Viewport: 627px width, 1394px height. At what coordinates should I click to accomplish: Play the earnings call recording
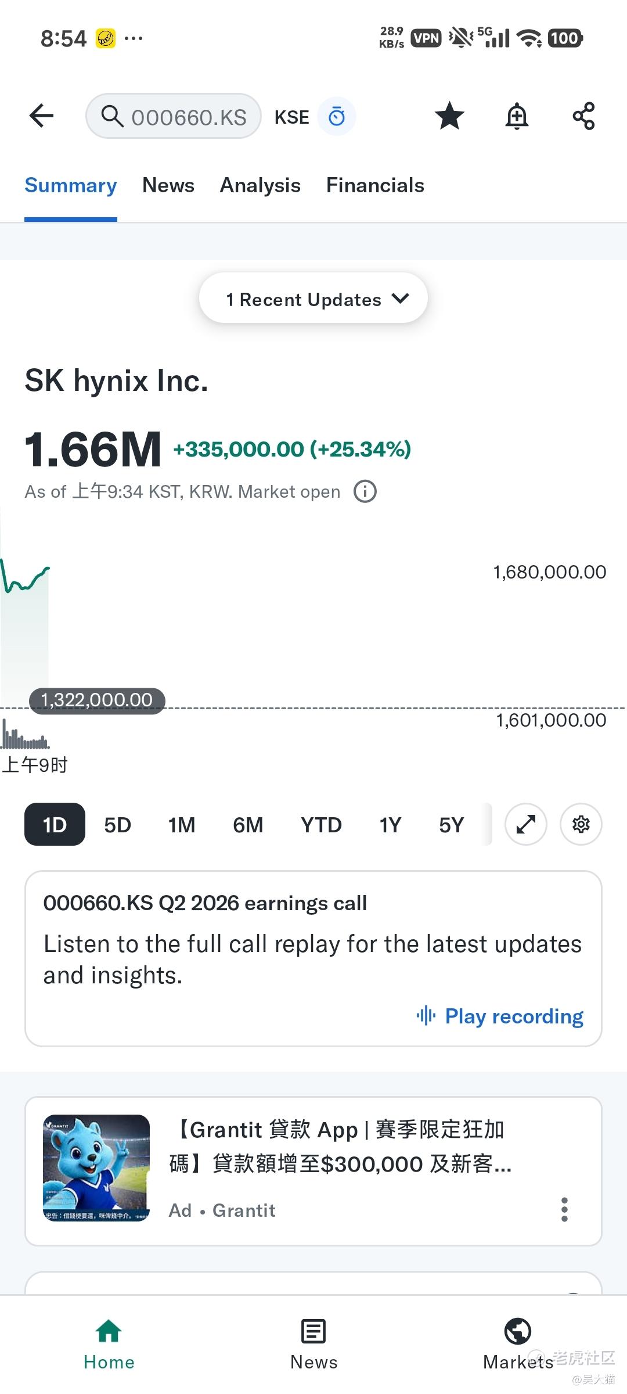point(500,1016)
